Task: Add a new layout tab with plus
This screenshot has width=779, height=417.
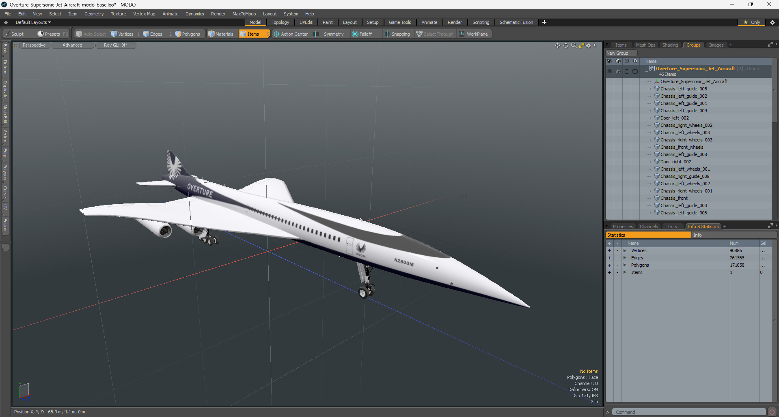Action: click(544, 22)
